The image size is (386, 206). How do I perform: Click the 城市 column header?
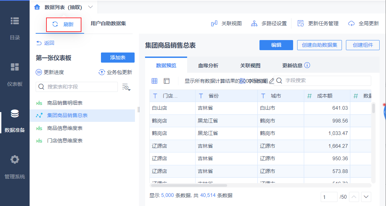coord(281,96)
